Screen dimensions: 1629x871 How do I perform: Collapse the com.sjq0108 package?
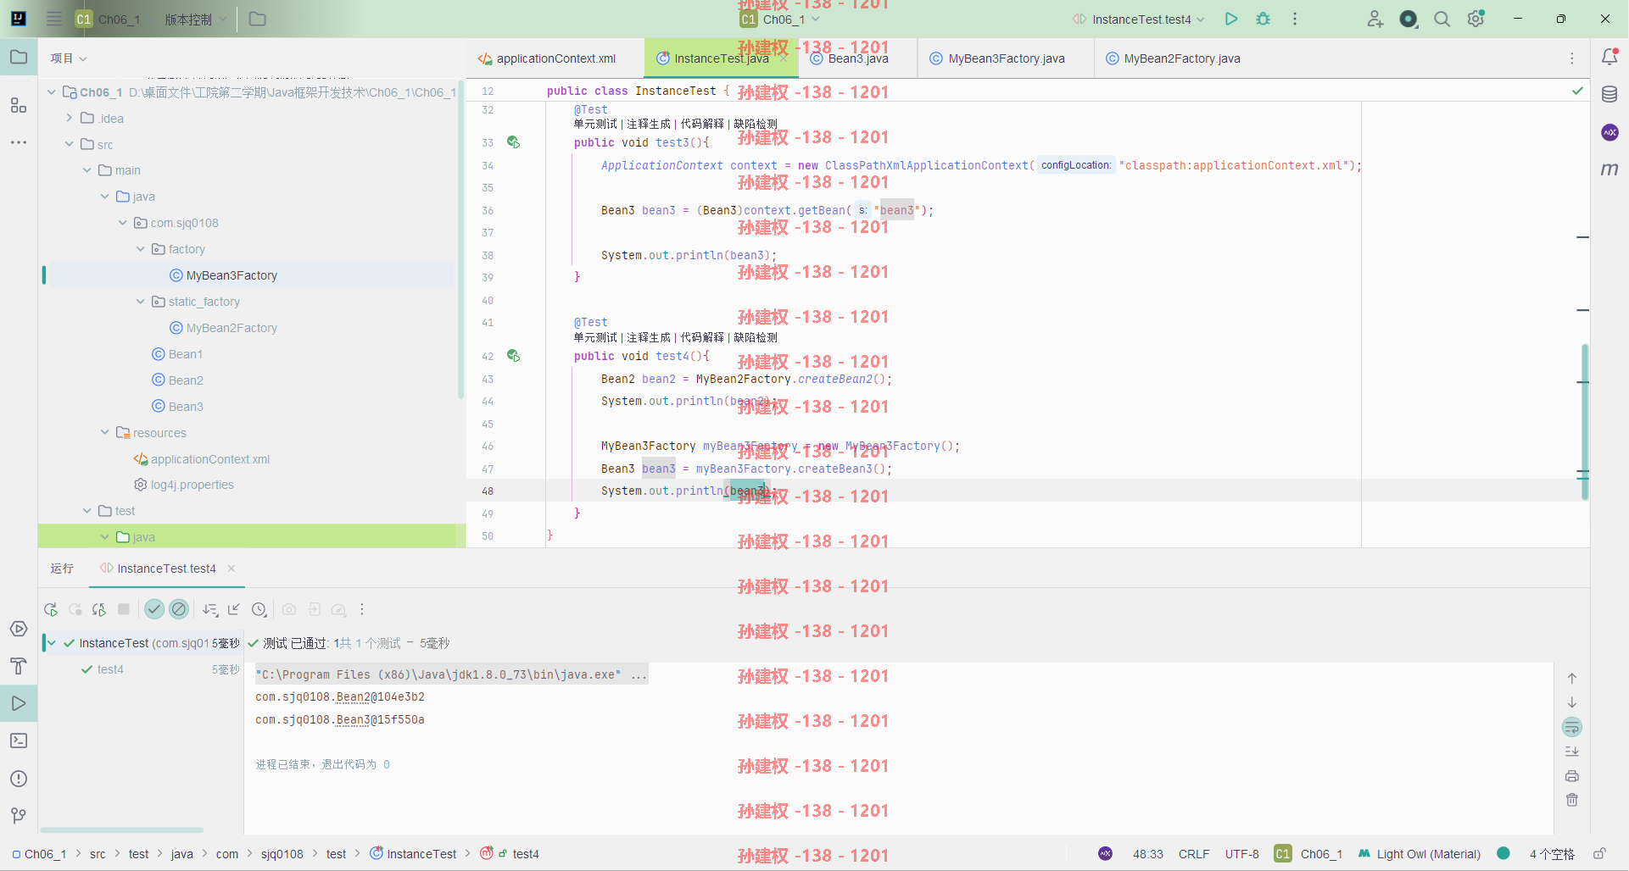(x=123, y=223)
